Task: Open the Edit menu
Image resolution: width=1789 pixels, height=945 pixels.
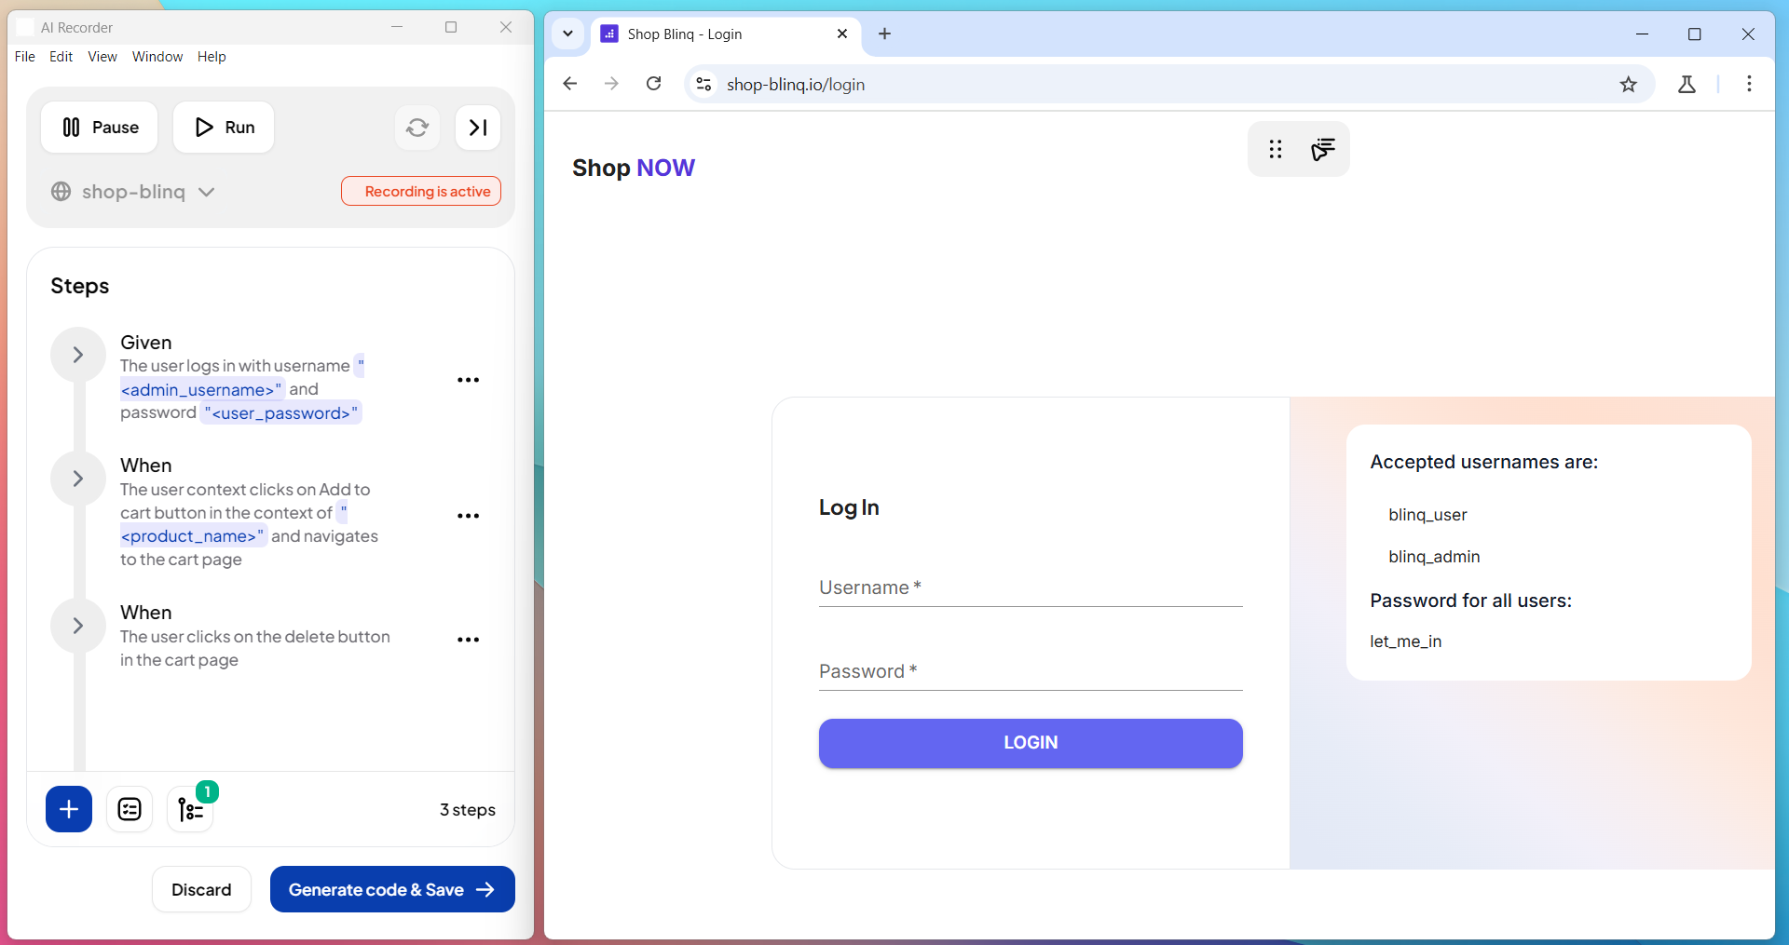Action: click(61, 57)
